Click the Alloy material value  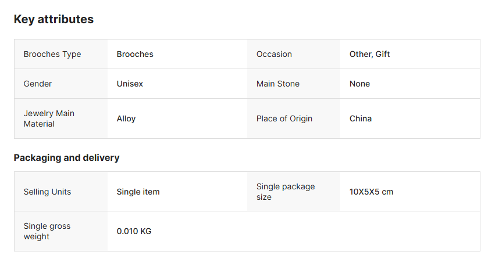[x=126, y=118]
